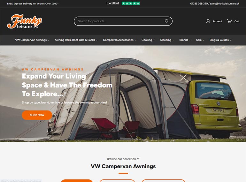Open the Brands dropdown chevron
The image size is (246, 182).
[x=190, y=40]
